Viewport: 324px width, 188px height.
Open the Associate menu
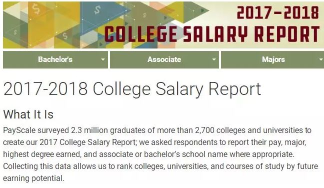164,59
